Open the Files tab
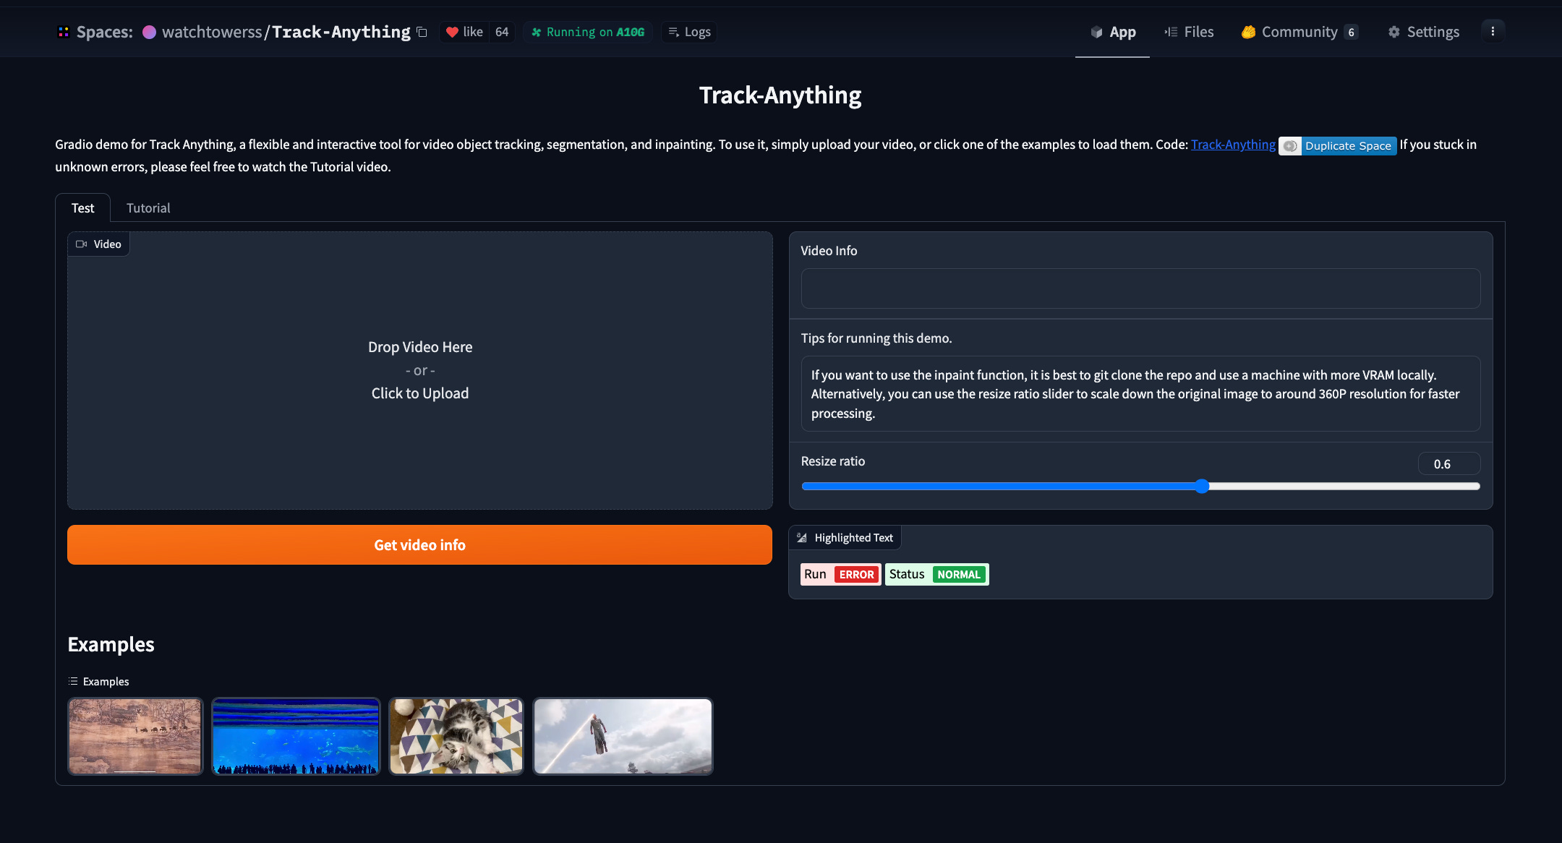Screen dimensions: 1562x843 [1189, 32]
